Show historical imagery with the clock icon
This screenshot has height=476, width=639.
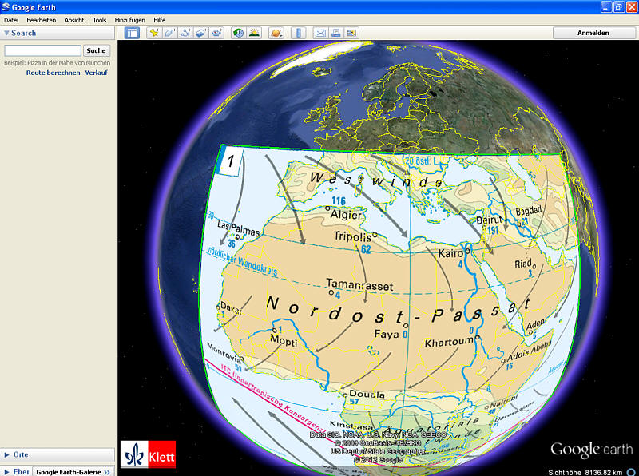click(x=238, y=33)
